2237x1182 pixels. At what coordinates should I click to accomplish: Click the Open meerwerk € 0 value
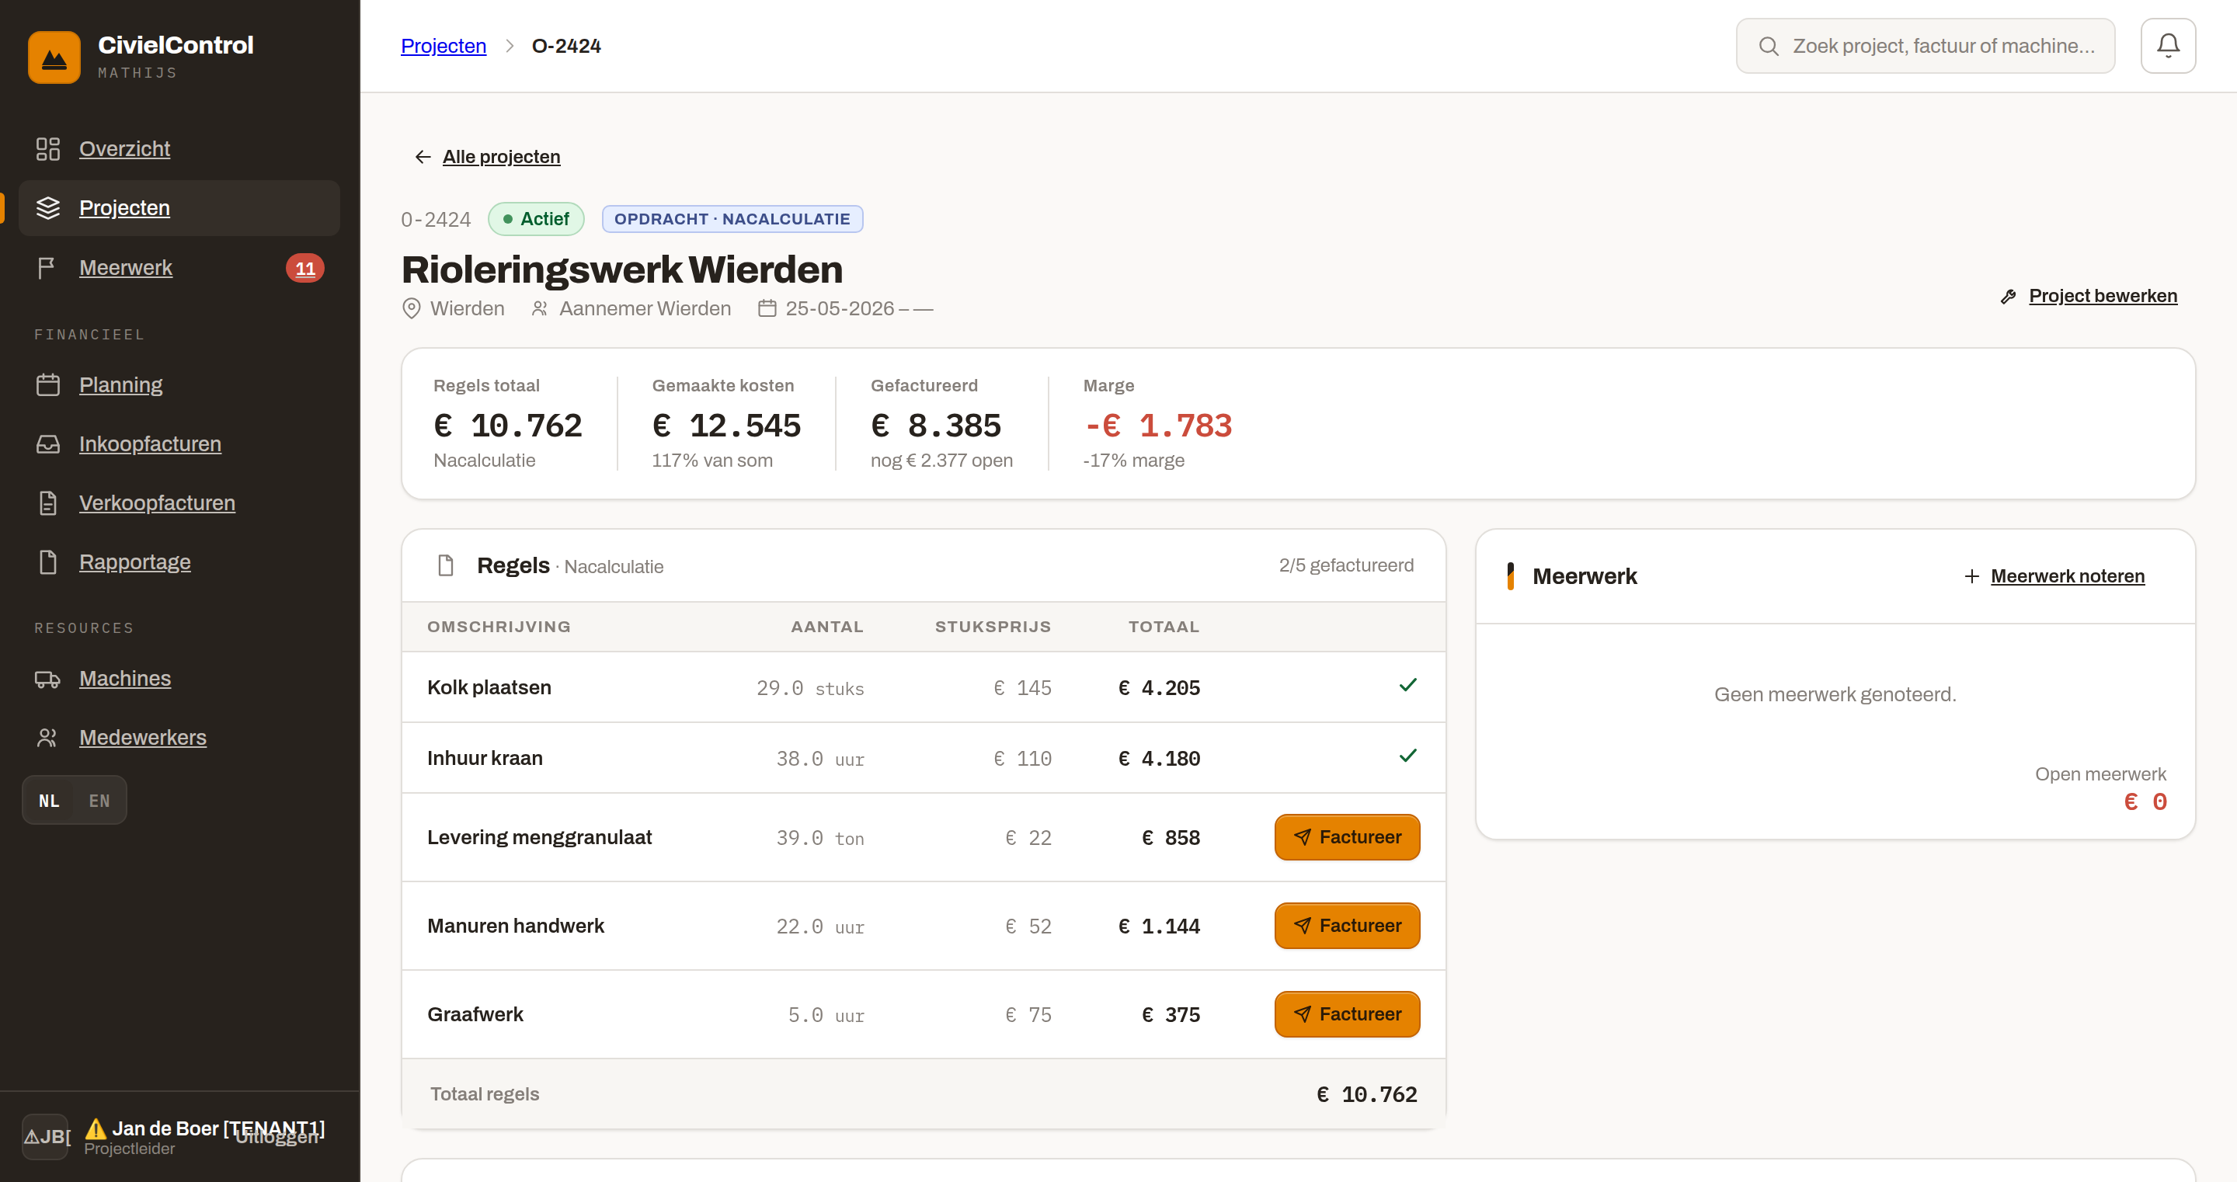coord(2145,801)
